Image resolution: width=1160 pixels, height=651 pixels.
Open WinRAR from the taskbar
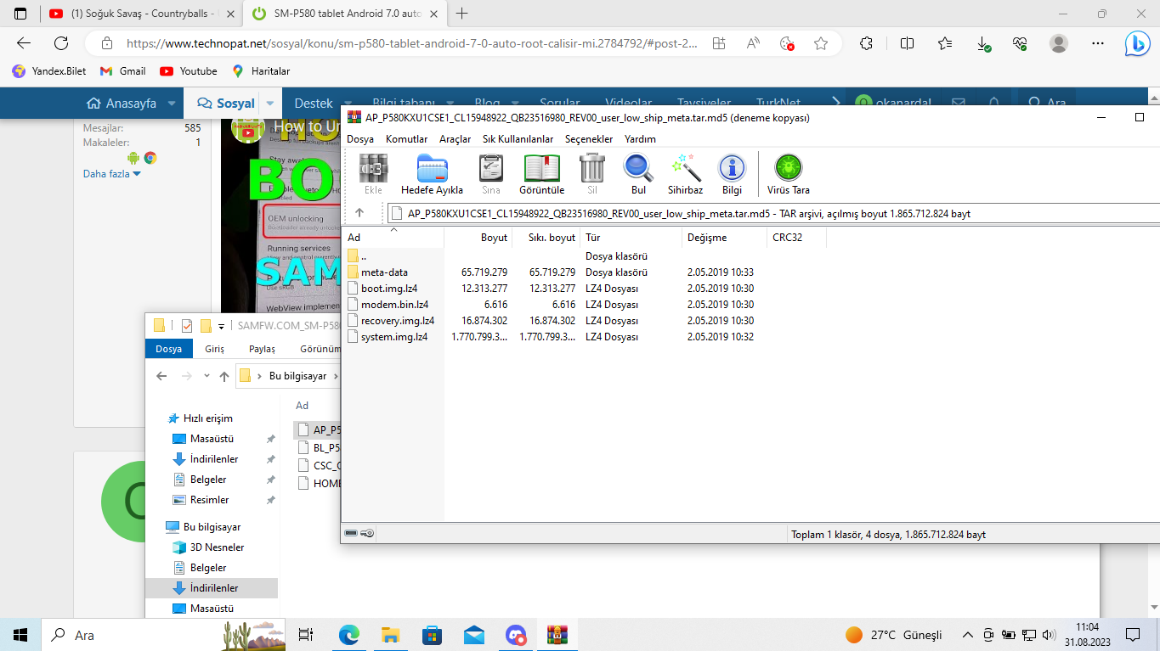point(557,635)
